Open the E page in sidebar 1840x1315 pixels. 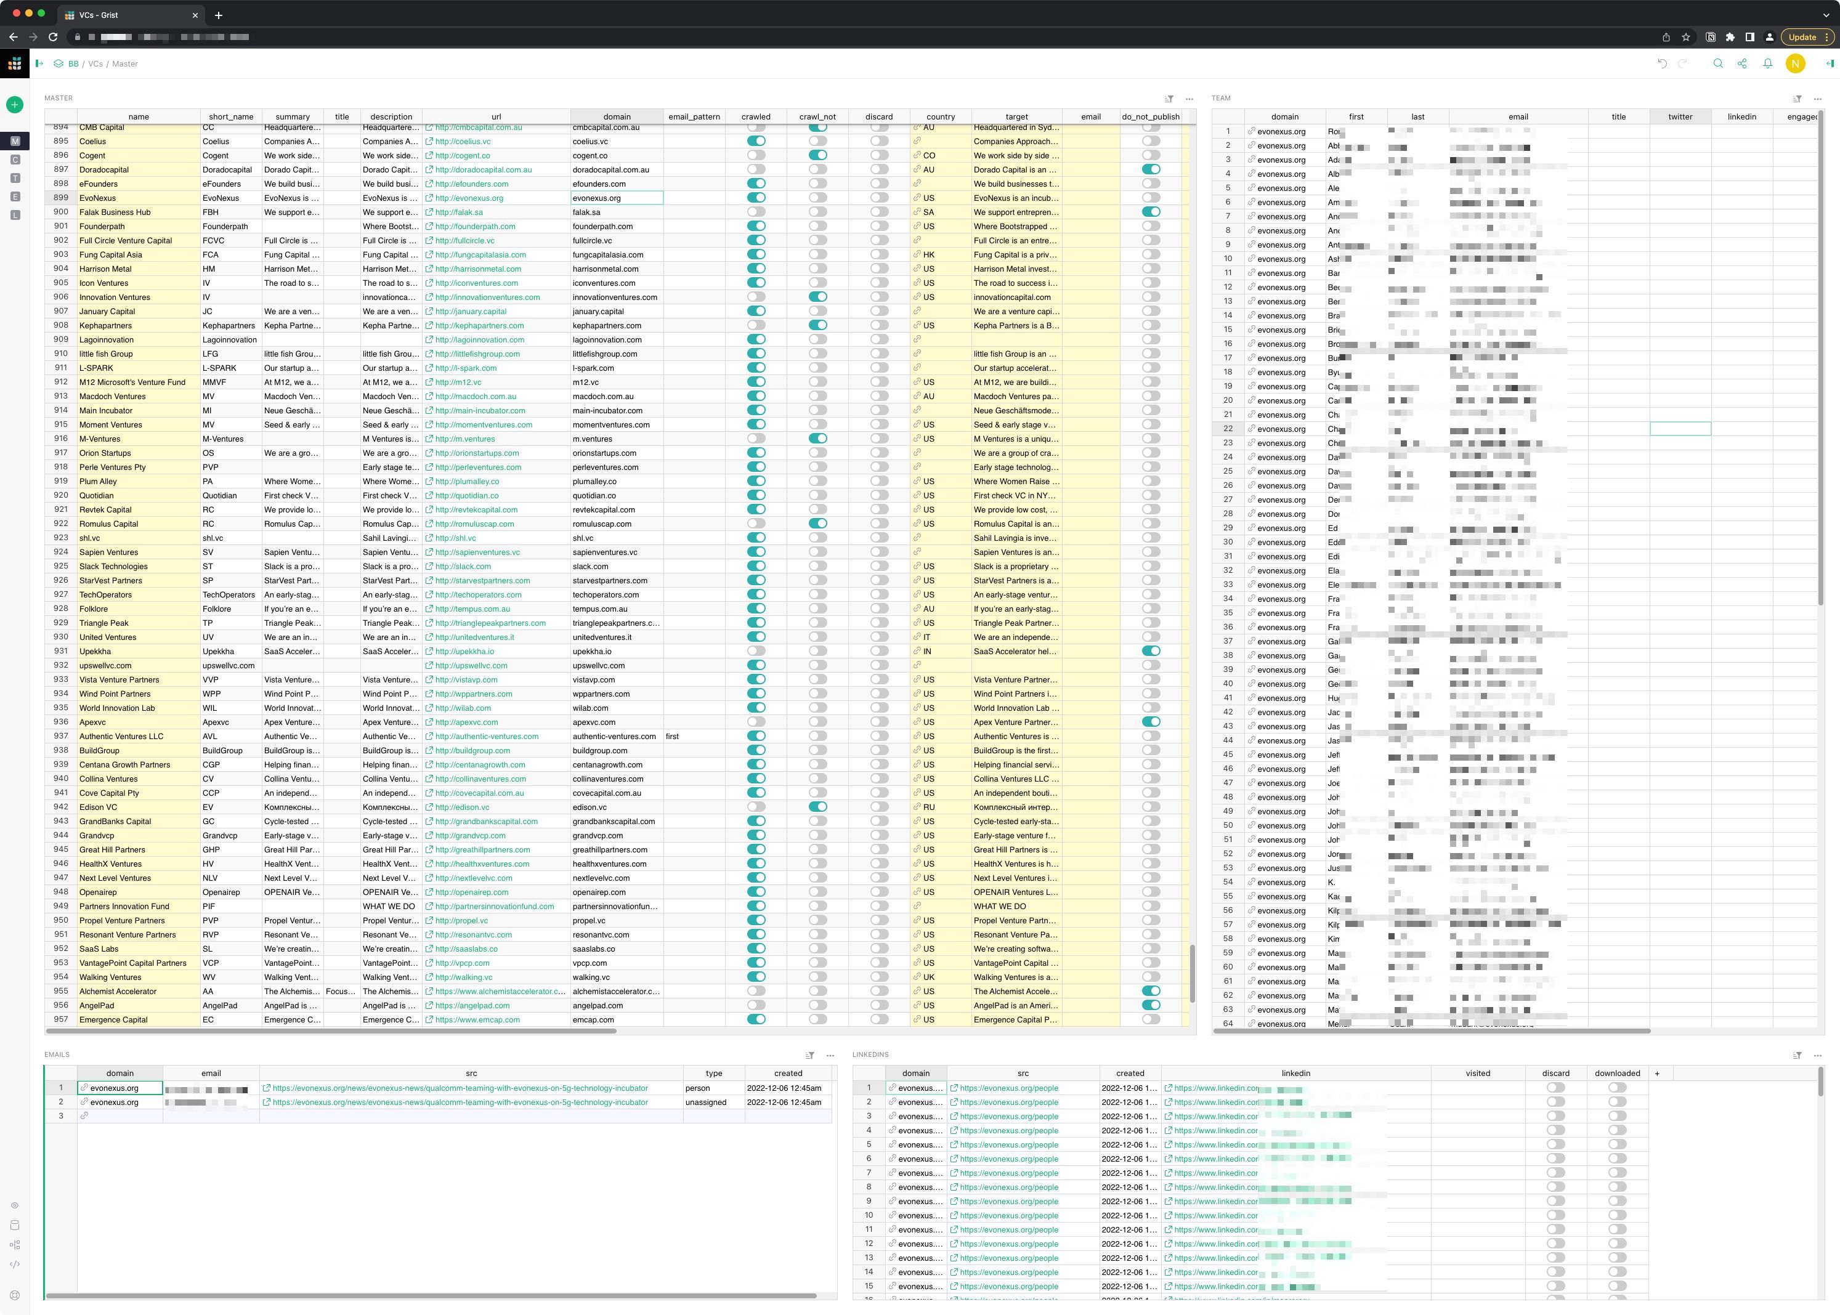click(15, 196)
